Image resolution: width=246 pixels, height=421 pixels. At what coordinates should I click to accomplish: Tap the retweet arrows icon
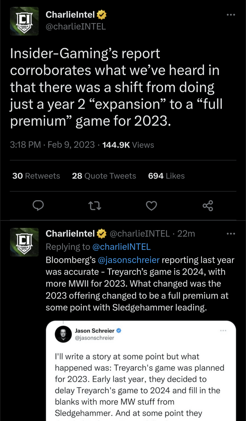click(x=95, y=206)
